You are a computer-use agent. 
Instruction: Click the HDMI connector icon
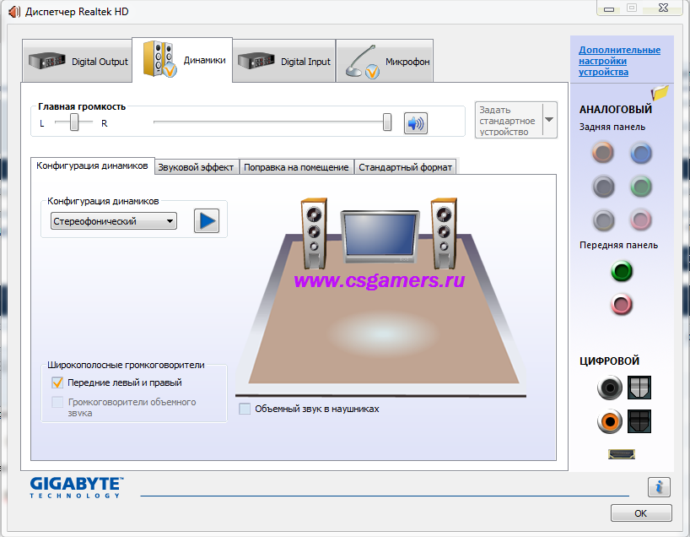(622, 453)
